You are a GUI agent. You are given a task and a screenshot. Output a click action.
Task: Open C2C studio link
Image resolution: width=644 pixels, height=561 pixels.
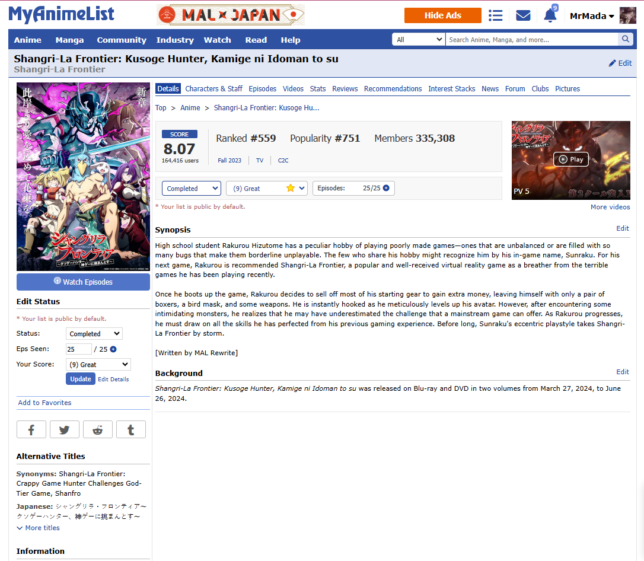click(283, 161)
